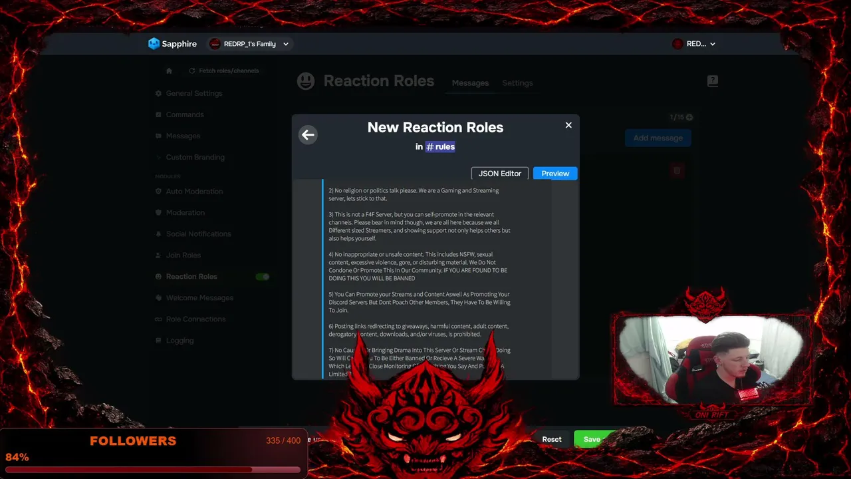The height and width of the screenshot is (479, 851).
Task: Click the Reaction Roles heading emoji icon
Action: 306,81
